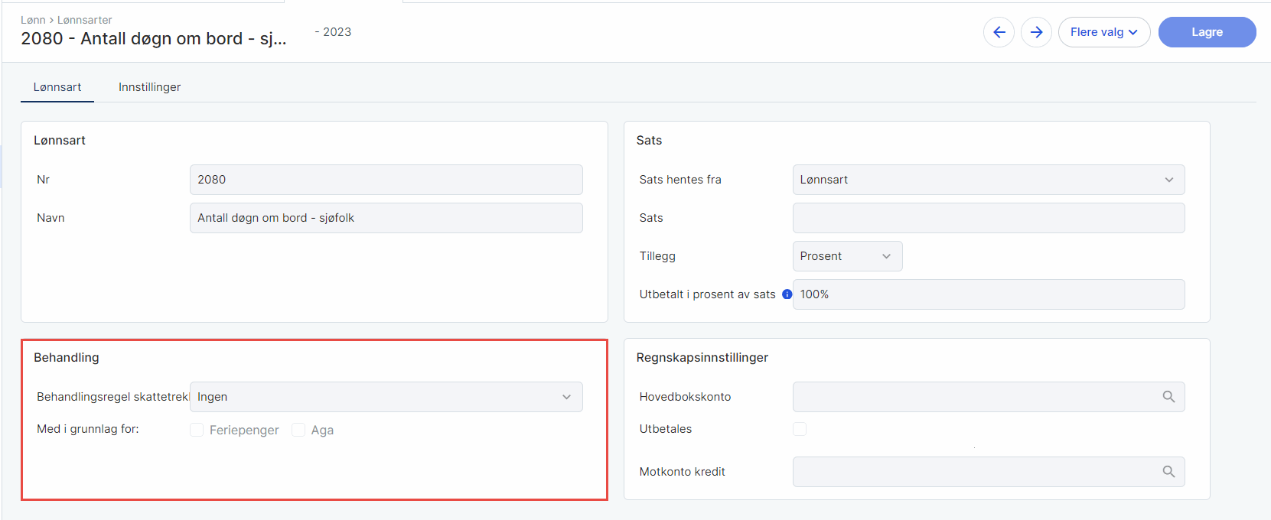Focus the Sats input field
The image size is (1271, 520).
988,218
